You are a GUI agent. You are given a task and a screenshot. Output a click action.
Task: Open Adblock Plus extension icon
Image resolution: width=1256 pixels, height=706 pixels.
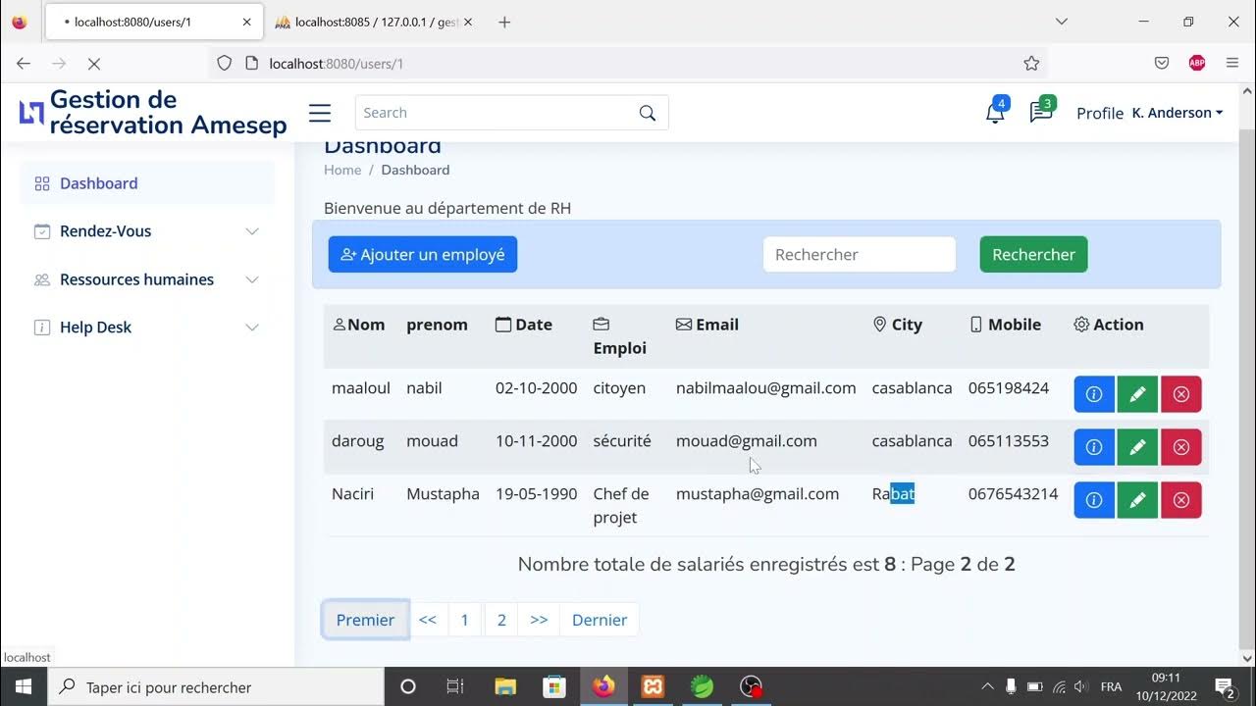(x=1197, y=63)
